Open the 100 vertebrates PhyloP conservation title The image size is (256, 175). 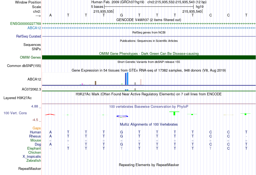click(x=149, y=106)
